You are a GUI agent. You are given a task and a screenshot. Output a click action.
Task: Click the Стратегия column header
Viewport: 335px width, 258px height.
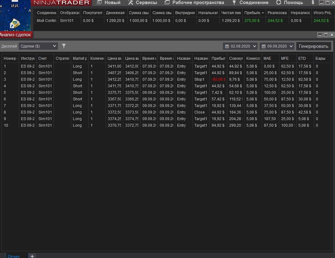[62, 58]
